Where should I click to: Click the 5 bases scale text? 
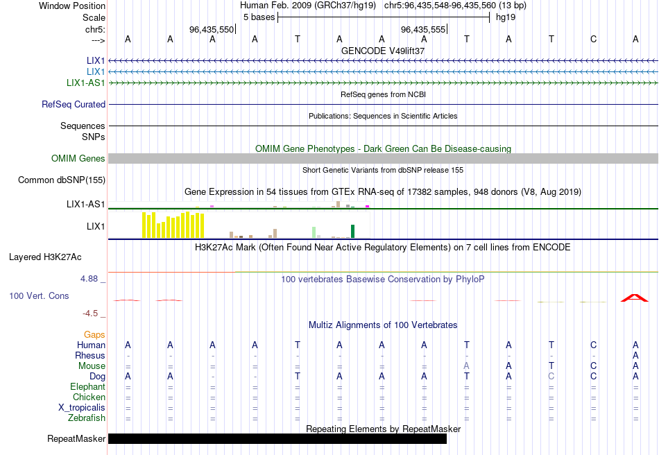point(259,17)
